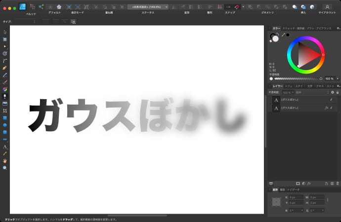The image size is (341, 222).
Task: Select the Zoom tool magnifier
Action: [x=5, y=168]
